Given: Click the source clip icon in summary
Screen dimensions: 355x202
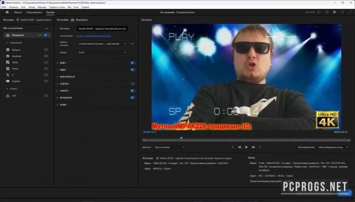Looking at the screenshot, I should click(x=158, y=158).
